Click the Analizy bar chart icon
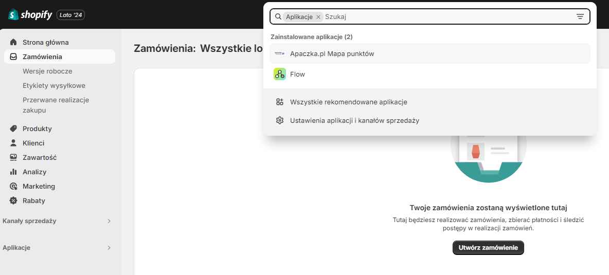 coord(13,172)
